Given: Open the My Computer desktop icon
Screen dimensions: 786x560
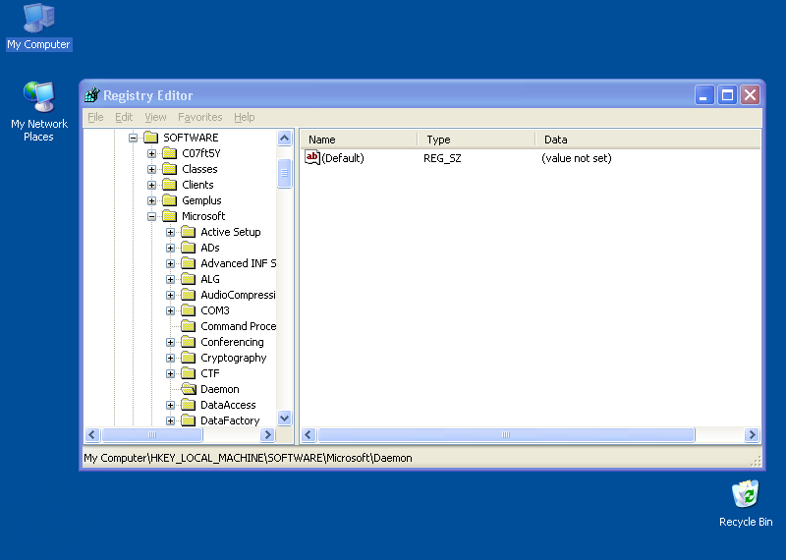Looking at the screenshot, I should click(38, 27).
